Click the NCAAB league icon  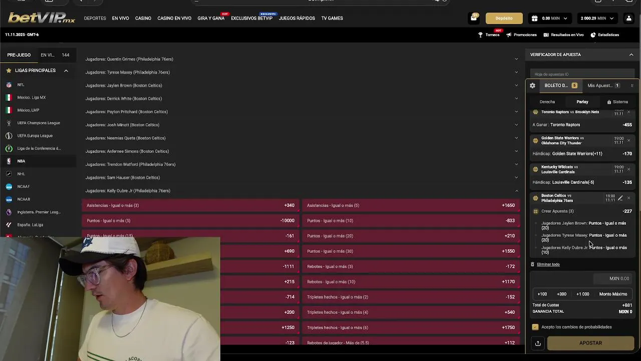[x=9, y=199]
